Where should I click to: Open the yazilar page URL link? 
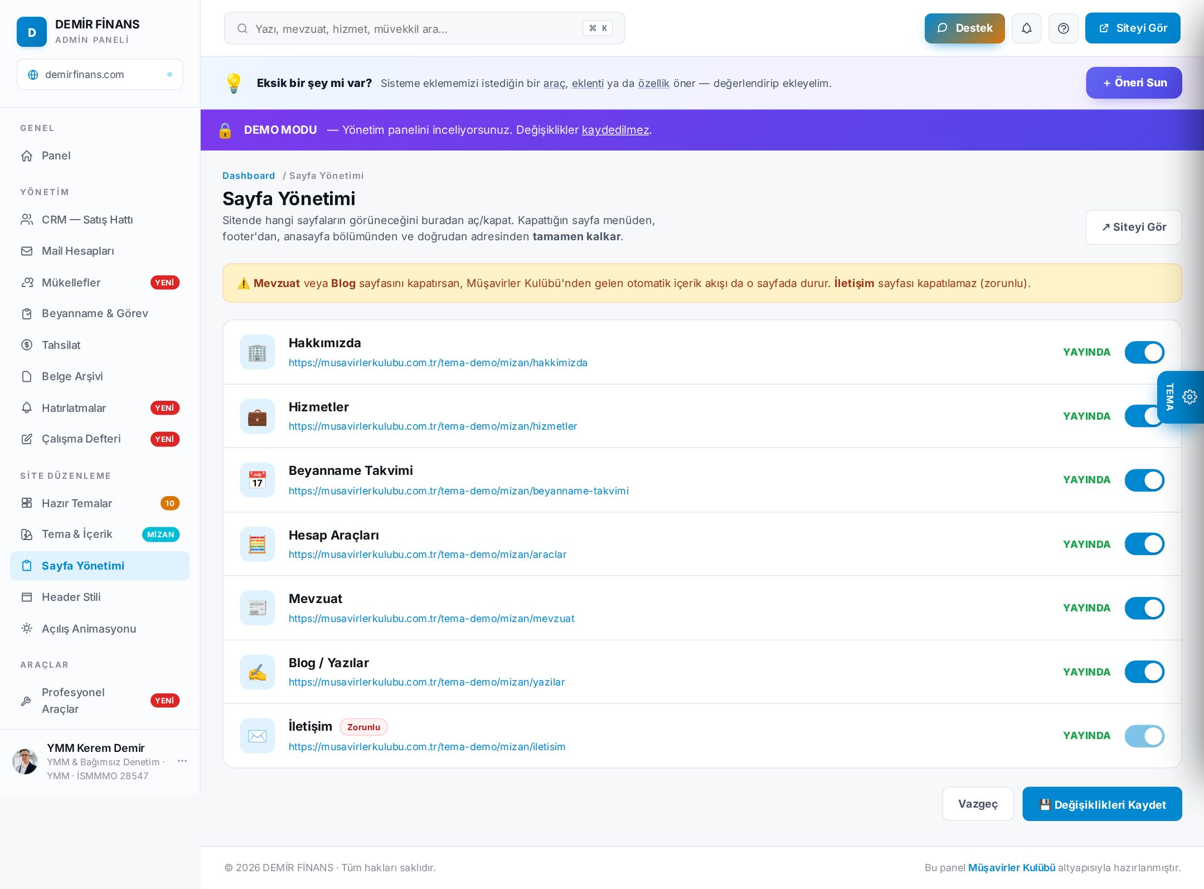[426, 682]
